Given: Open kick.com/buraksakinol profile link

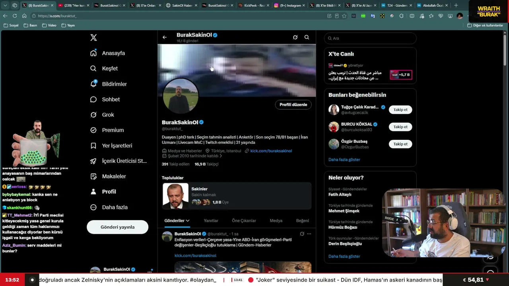Looking at the screenshot, I should pos(271,151).
